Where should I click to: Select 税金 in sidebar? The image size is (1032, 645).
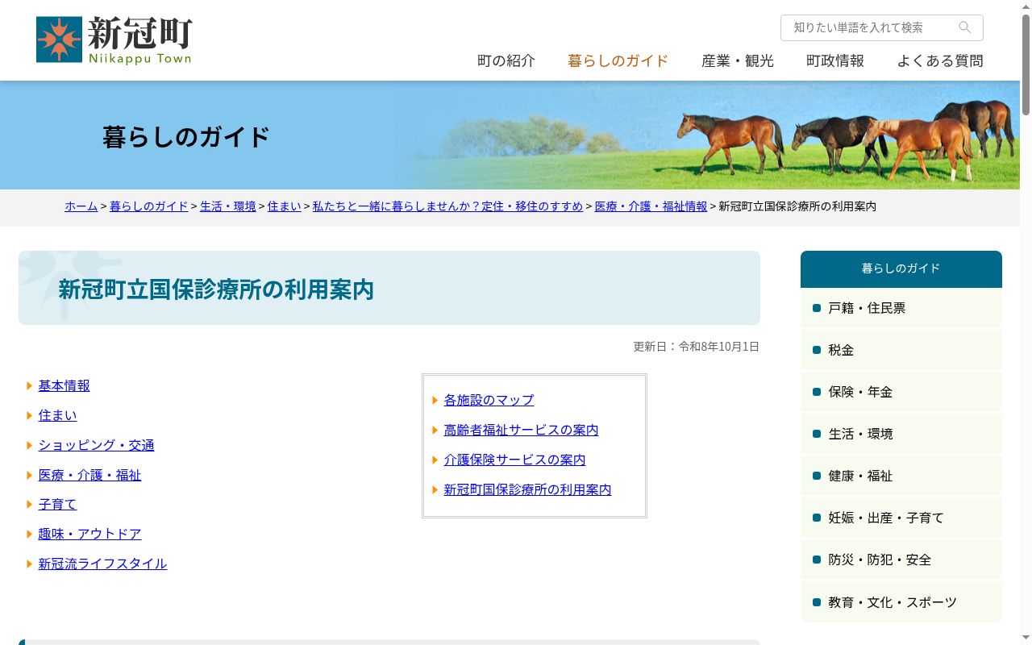(901, 350)
